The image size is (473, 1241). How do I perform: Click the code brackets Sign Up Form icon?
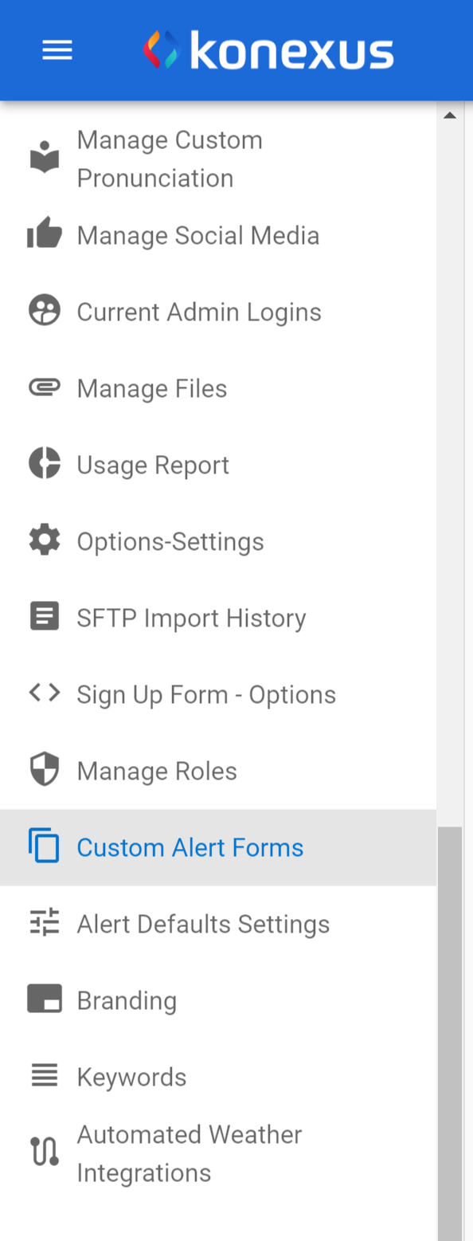[x=45, y=693]
